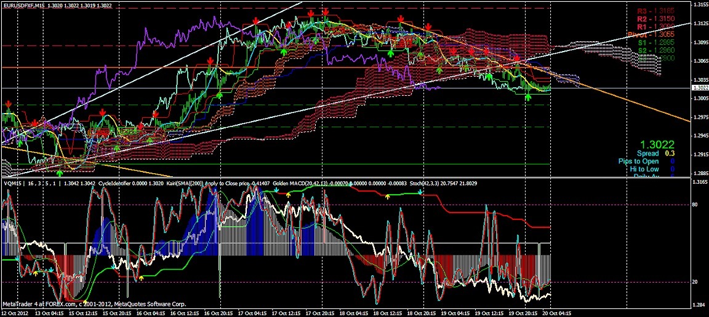
Task: Click the rightmost red sell arrow on chart
Action: pos(517,58)
